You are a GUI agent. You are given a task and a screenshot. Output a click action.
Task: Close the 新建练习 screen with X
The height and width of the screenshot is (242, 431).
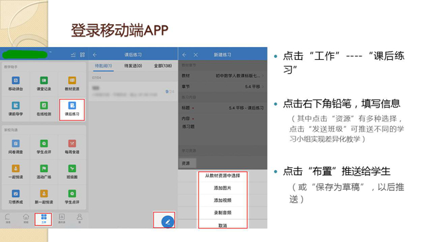tap(195, 55)
